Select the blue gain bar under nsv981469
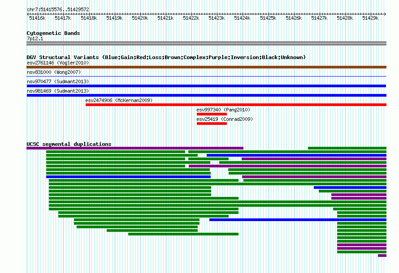The width and height of the screenshot is (399, 273). coord(207,95)
